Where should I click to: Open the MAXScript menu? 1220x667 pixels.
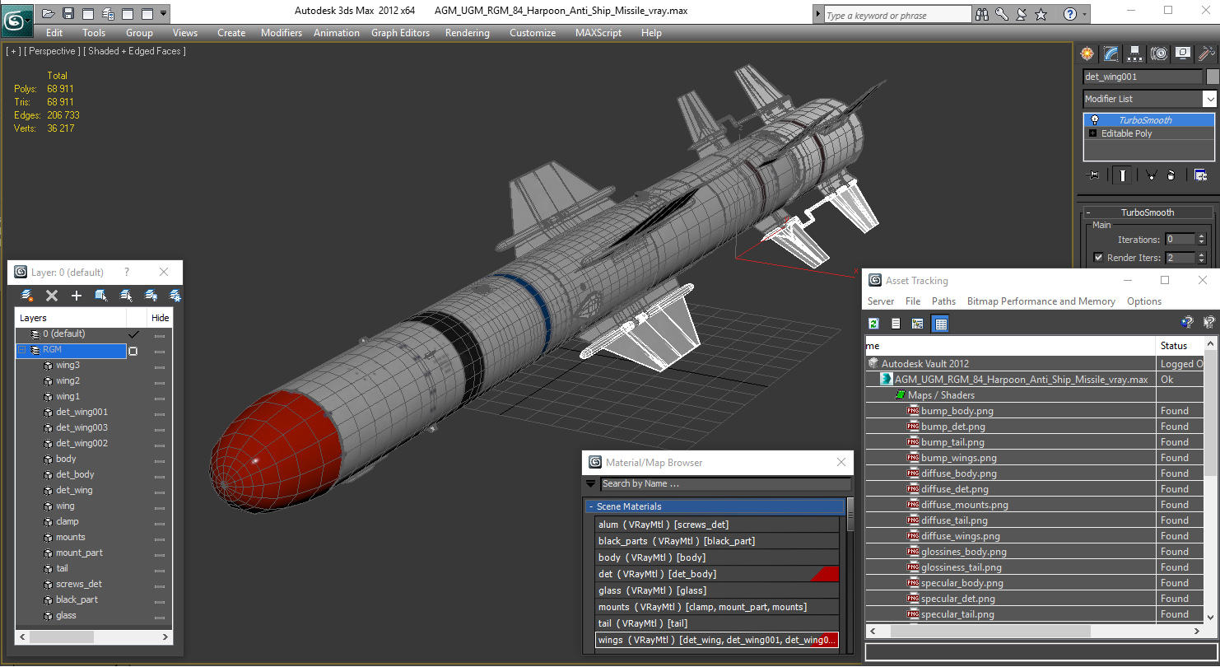coord(598,33)
